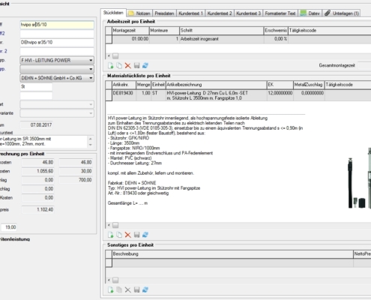Click the unit field containing St
Screen dimensions: 371x300
coord(36,87)
